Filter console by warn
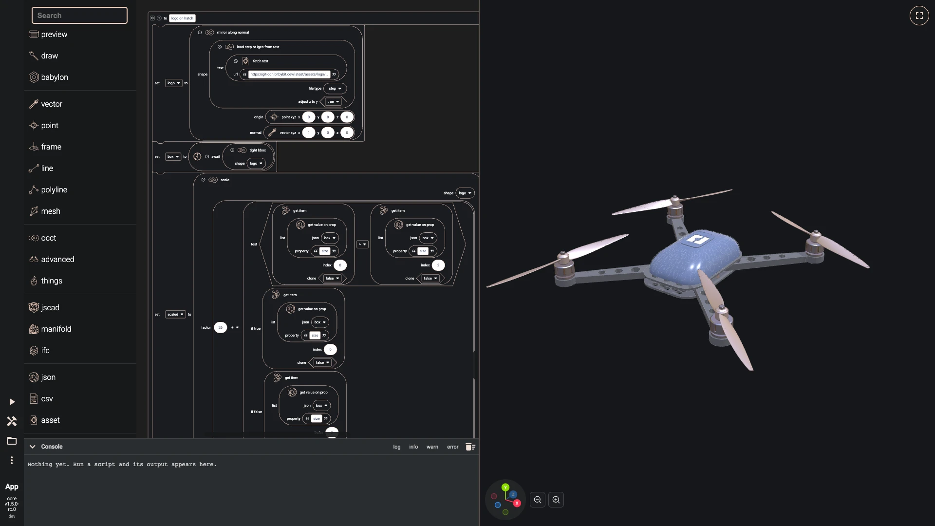 pos(432,447)
